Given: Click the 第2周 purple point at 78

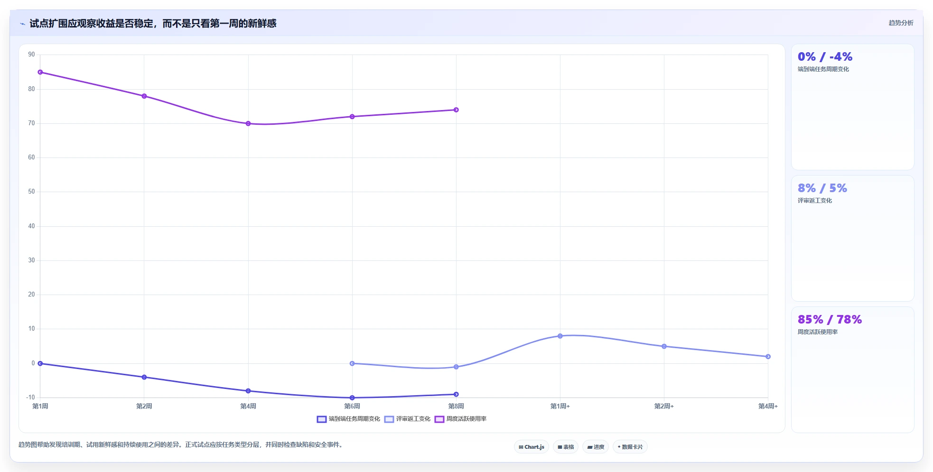Looking at the screenshot, I should coord(144,96).
